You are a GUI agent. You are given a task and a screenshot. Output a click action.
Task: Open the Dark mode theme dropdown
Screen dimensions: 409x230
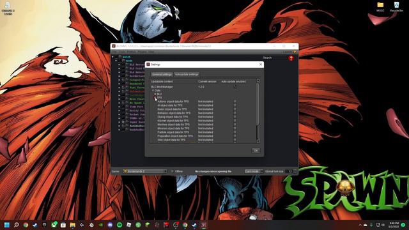click(254, 171)
